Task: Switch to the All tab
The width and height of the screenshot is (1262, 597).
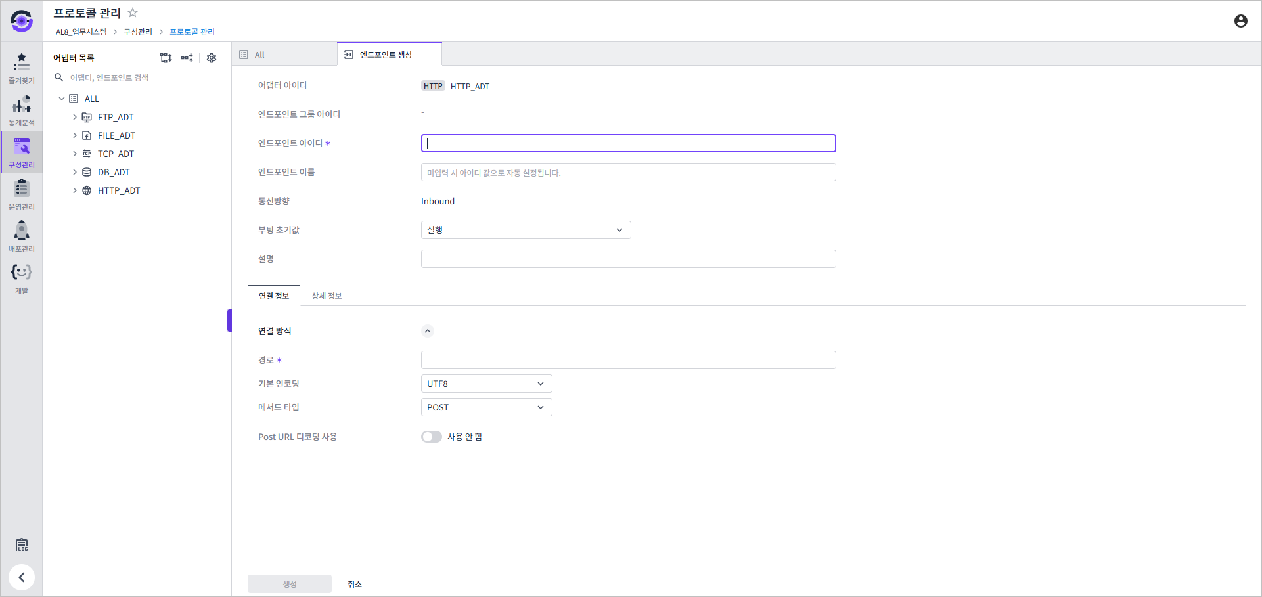Action: (284, 55)
